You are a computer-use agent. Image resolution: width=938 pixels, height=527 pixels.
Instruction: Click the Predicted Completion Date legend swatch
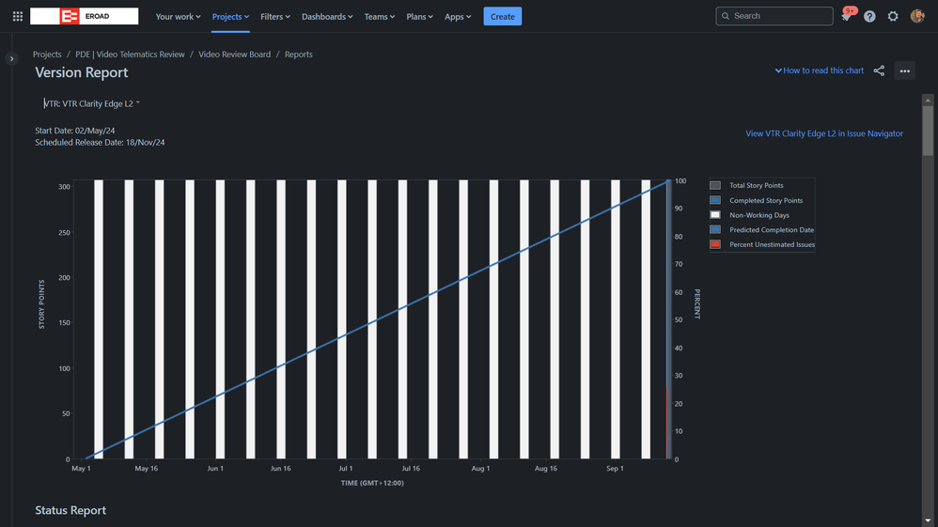[715, 230]
